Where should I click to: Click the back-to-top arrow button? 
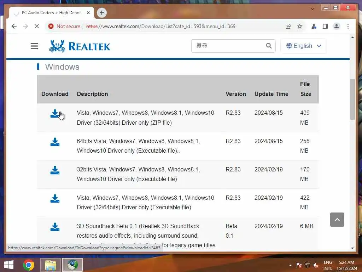pos(337,220)
